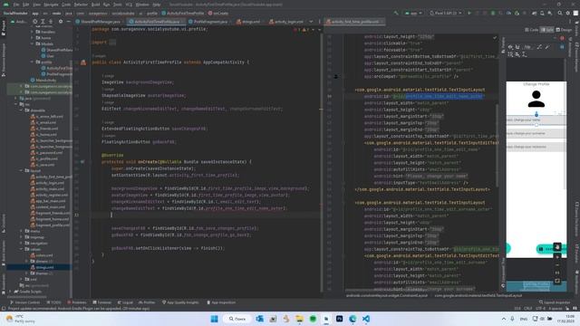Open the Layout Inspector tool window
Viewport: 580px width, 326px height.
click(x=554, y=302)
